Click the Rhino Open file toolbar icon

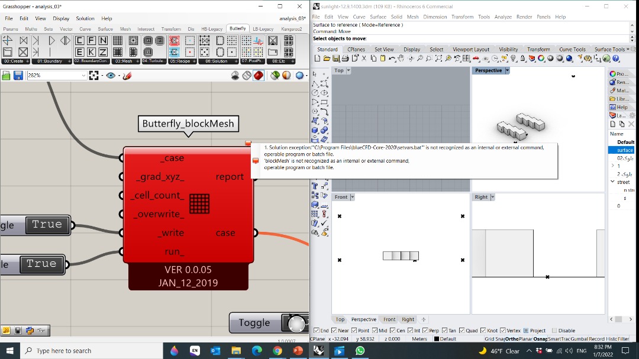(x=327, y=59)
